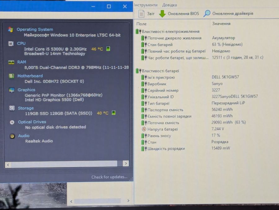Viewport: 279px width, 210px height.
Task: Select the Поточна ємність row label
Action: [x=163, y=123]
